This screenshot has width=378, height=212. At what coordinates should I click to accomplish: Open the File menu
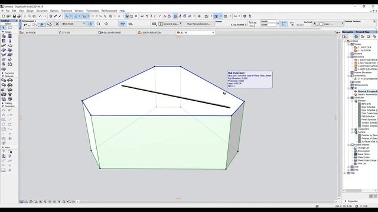[8, 11]
